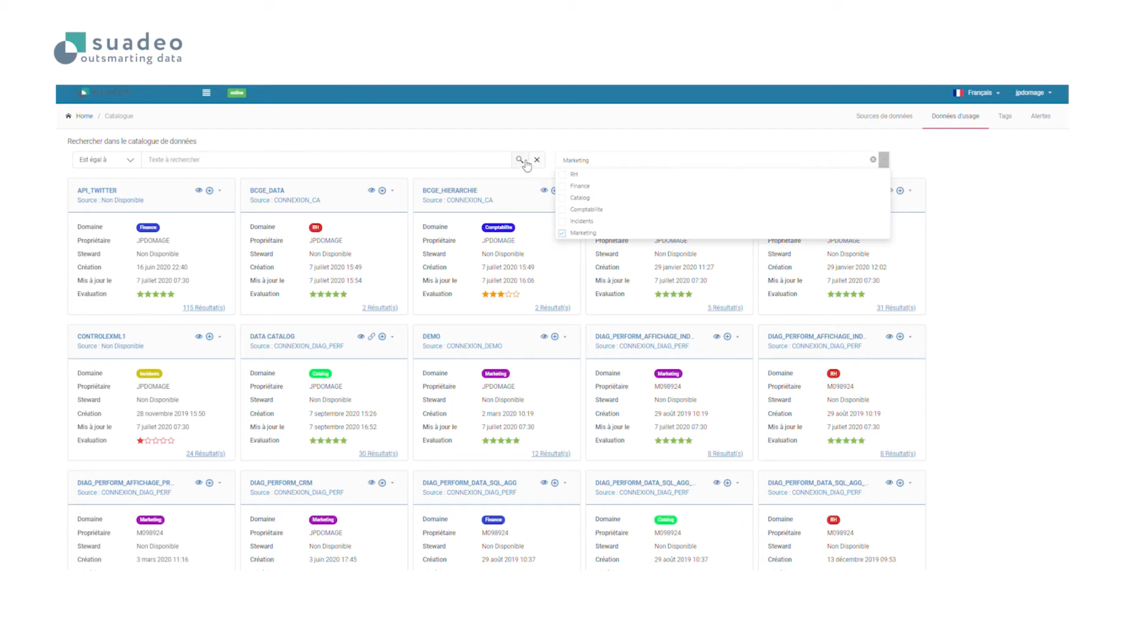Clear search text with X icon

click(537, 159)
